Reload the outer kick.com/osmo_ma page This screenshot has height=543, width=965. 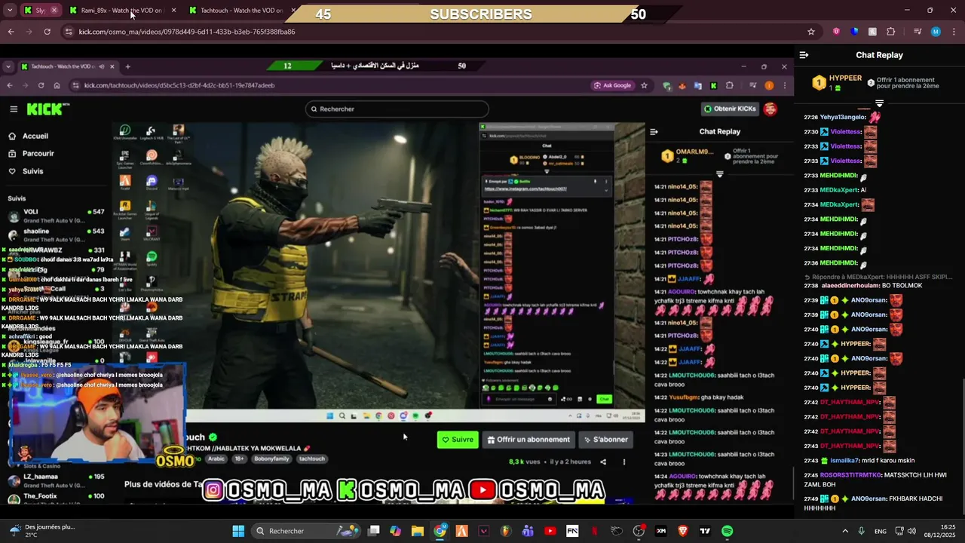pos(47,32)
